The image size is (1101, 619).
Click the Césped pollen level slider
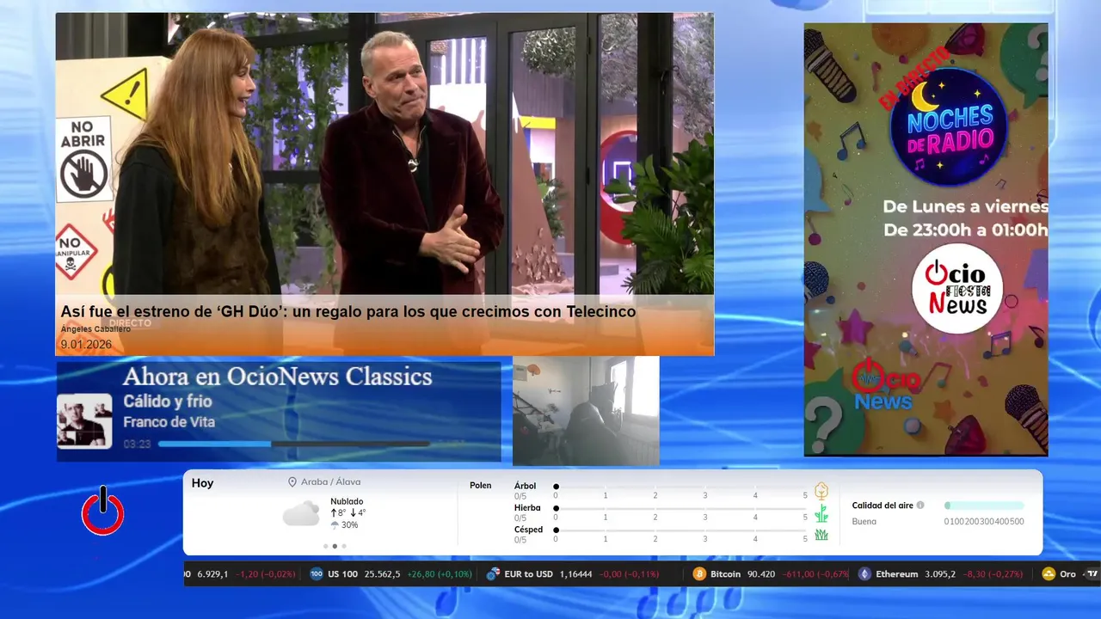pyautogui.click(x=681, y=530)
